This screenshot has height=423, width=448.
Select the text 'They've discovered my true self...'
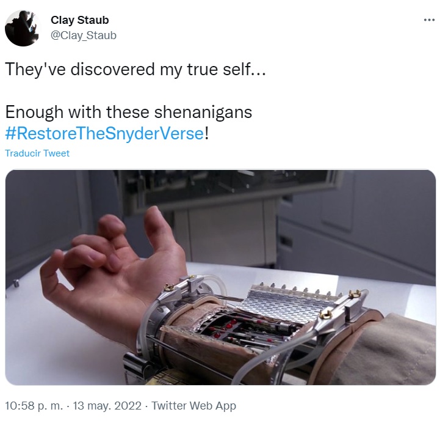coord(135,69)
